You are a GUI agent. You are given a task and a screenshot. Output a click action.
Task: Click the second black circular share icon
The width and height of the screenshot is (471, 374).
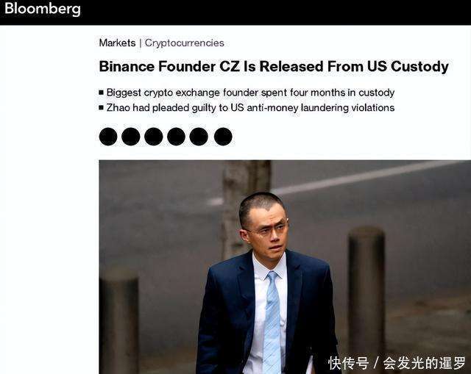(131, 137)
